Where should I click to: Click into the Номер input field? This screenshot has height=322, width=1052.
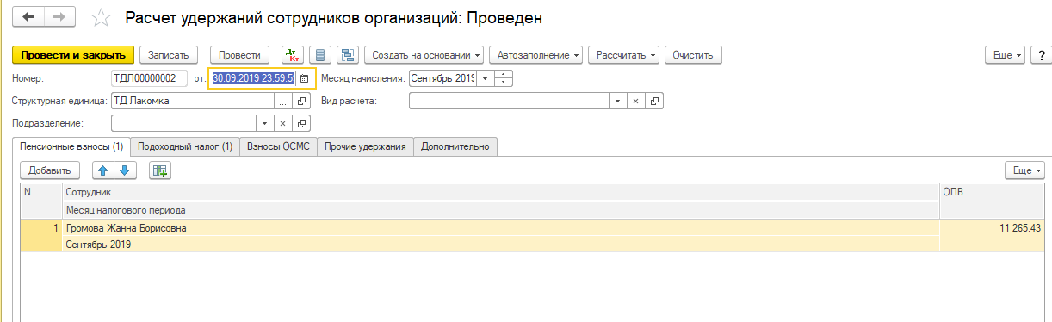pyautogui.click(x=149, y=78)
